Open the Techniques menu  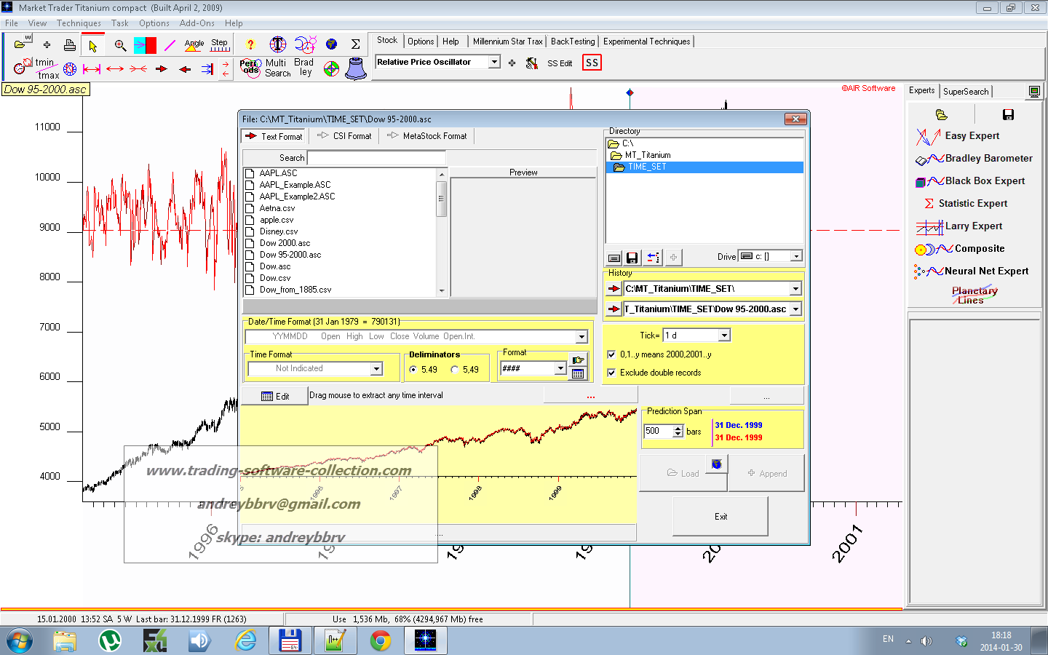tap(79, 23)
